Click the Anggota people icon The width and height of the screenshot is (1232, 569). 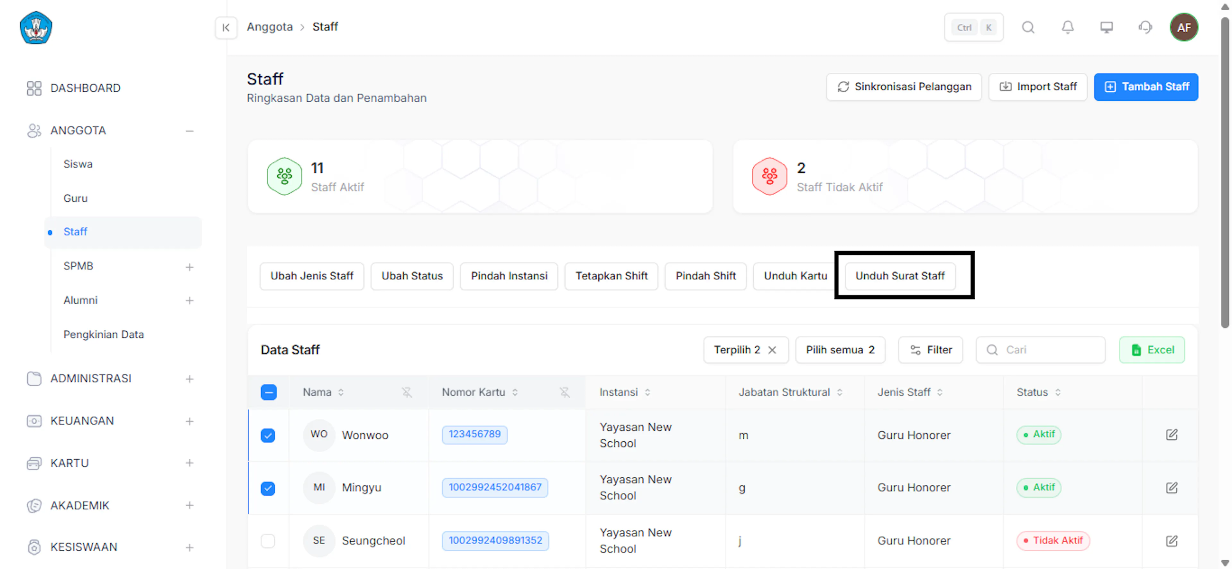coord(34,131)
